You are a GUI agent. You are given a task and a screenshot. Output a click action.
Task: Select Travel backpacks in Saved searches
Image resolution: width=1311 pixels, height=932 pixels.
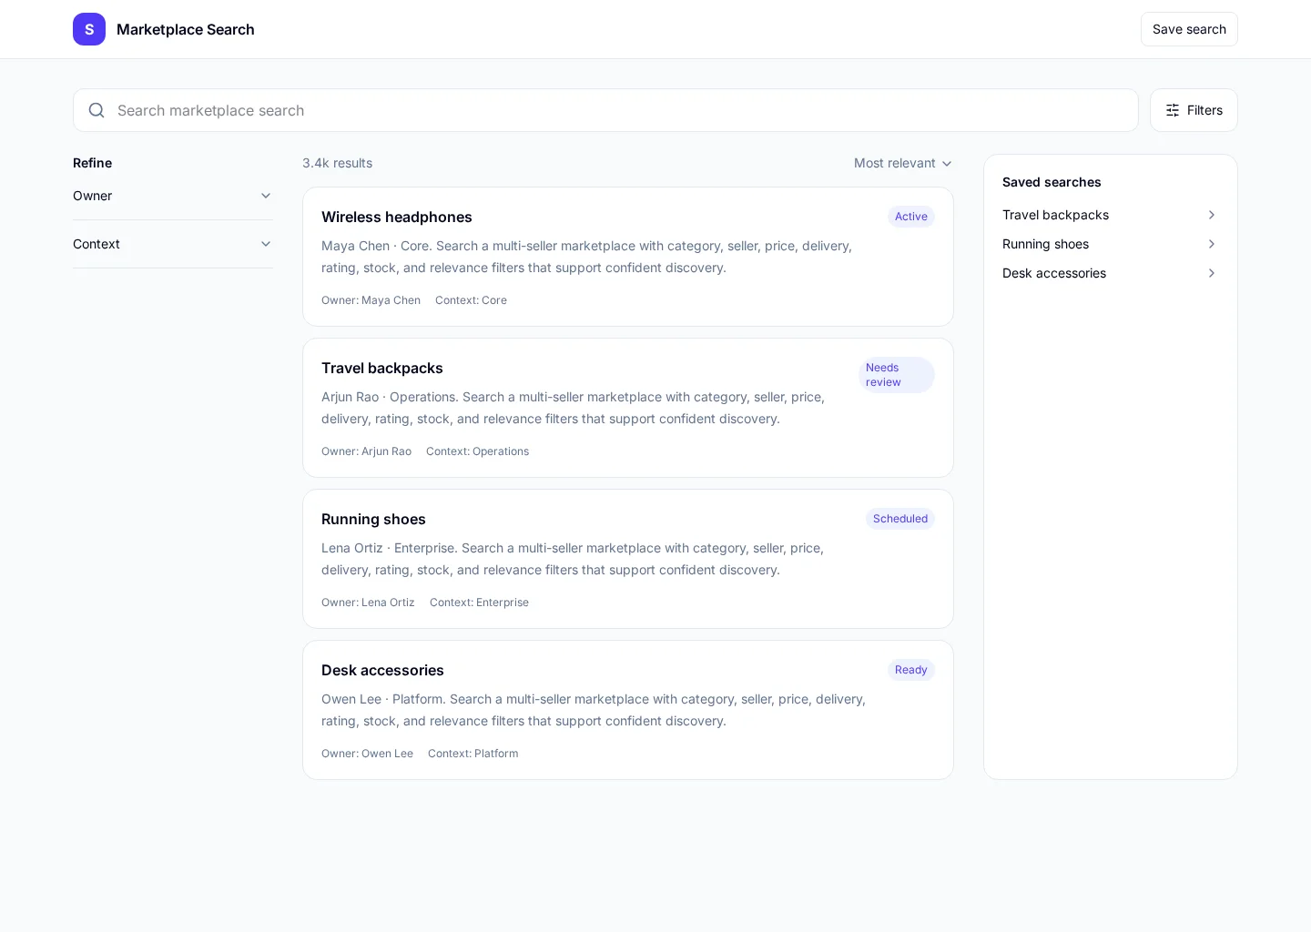(x=1111, y=215)
